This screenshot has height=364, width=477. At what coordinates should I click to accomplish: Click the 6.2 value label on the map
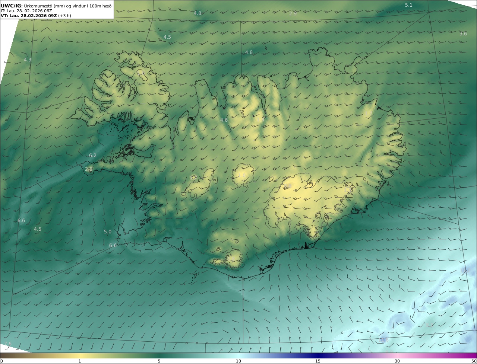(x=93, y=155)
